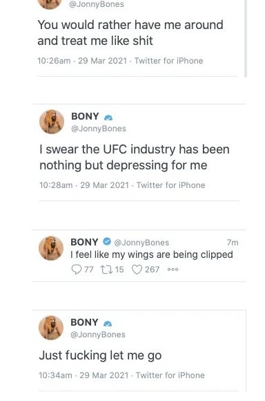Viewport: 265px width, 401px height.
Task: Like the tweet with 267 likes
Action: point(137,270)
